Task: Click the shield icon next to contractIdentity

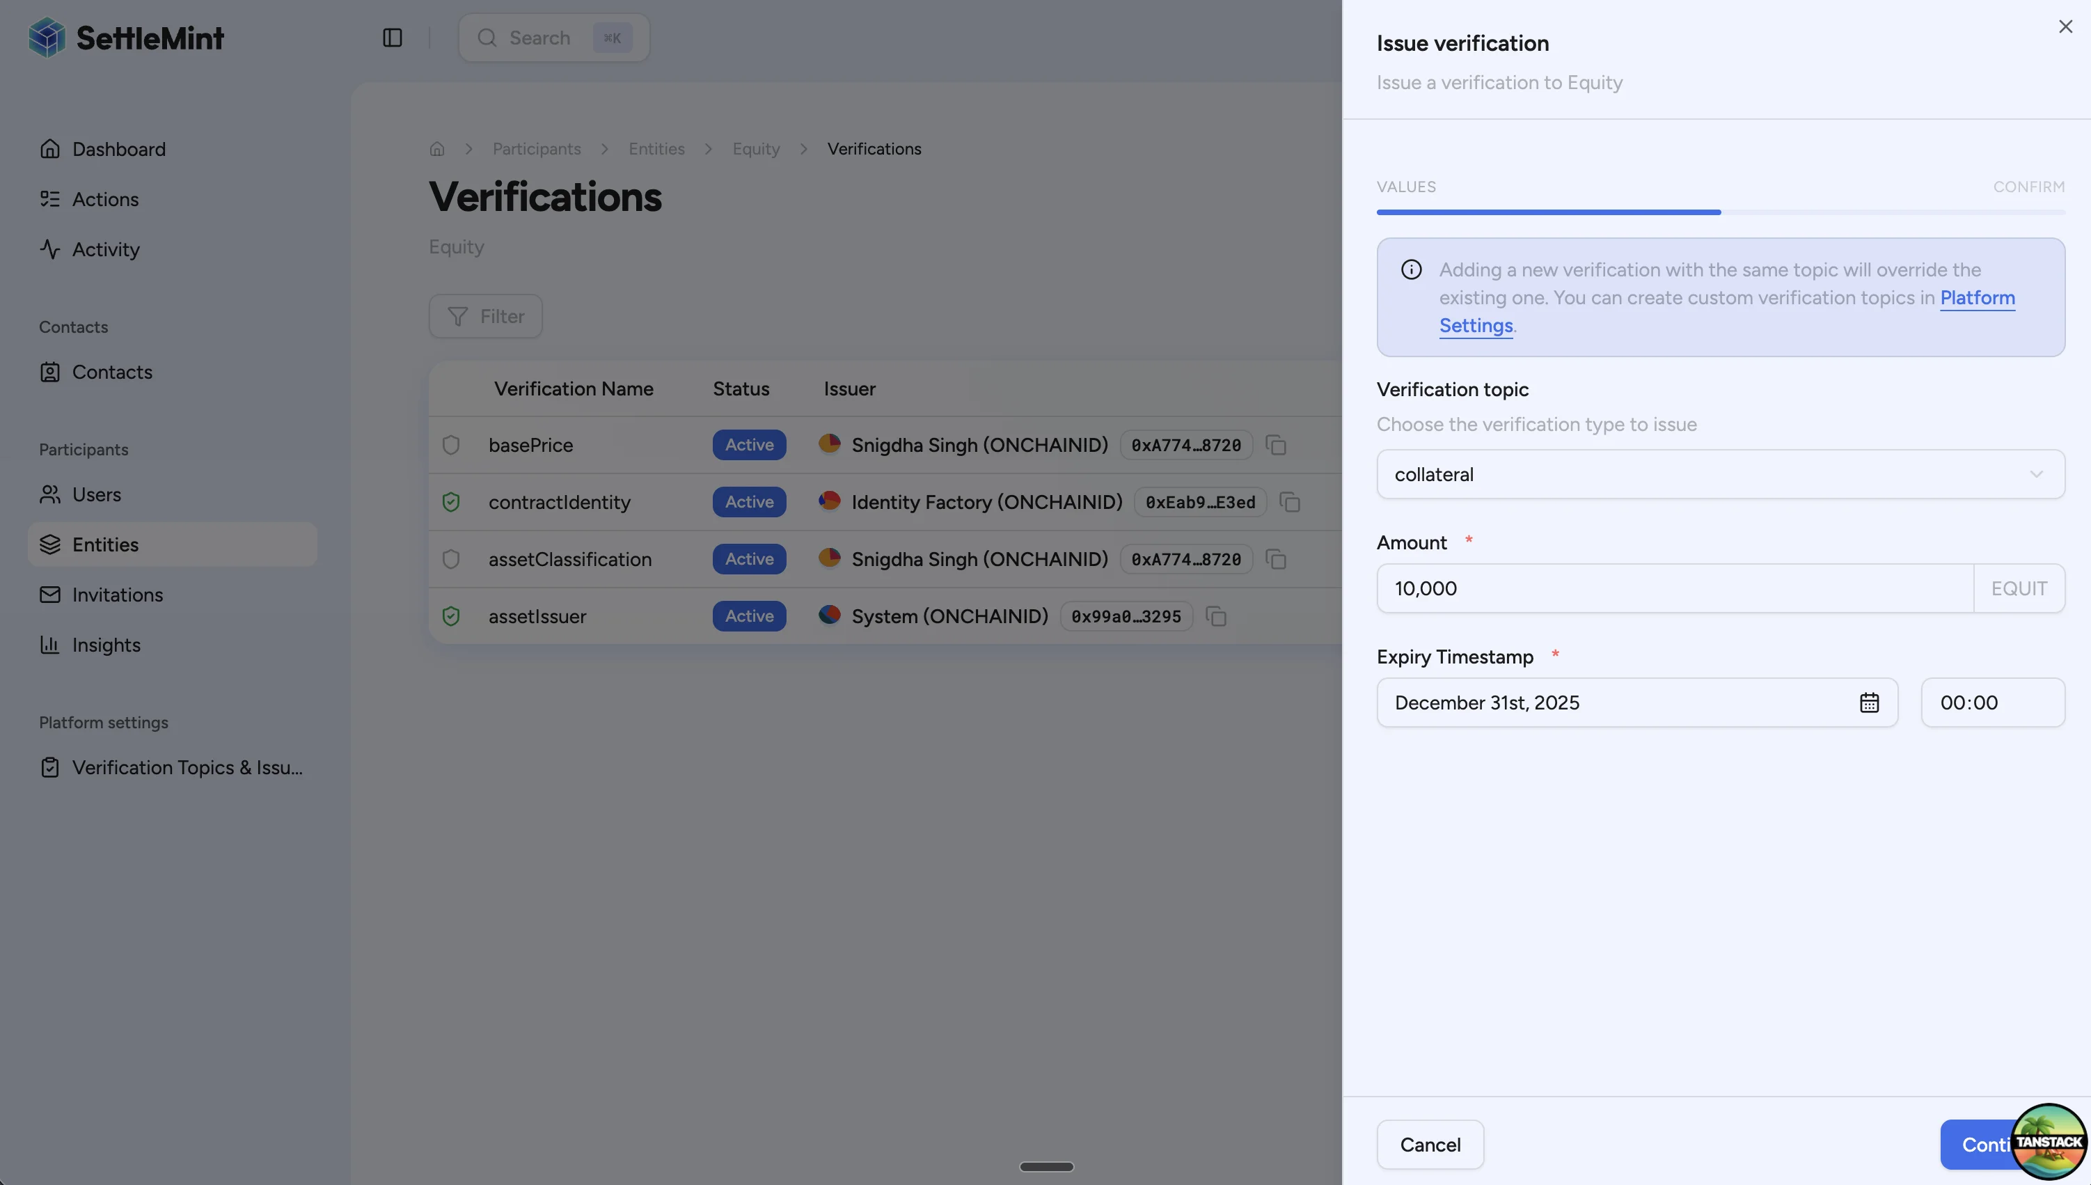Action: point(452,501)
